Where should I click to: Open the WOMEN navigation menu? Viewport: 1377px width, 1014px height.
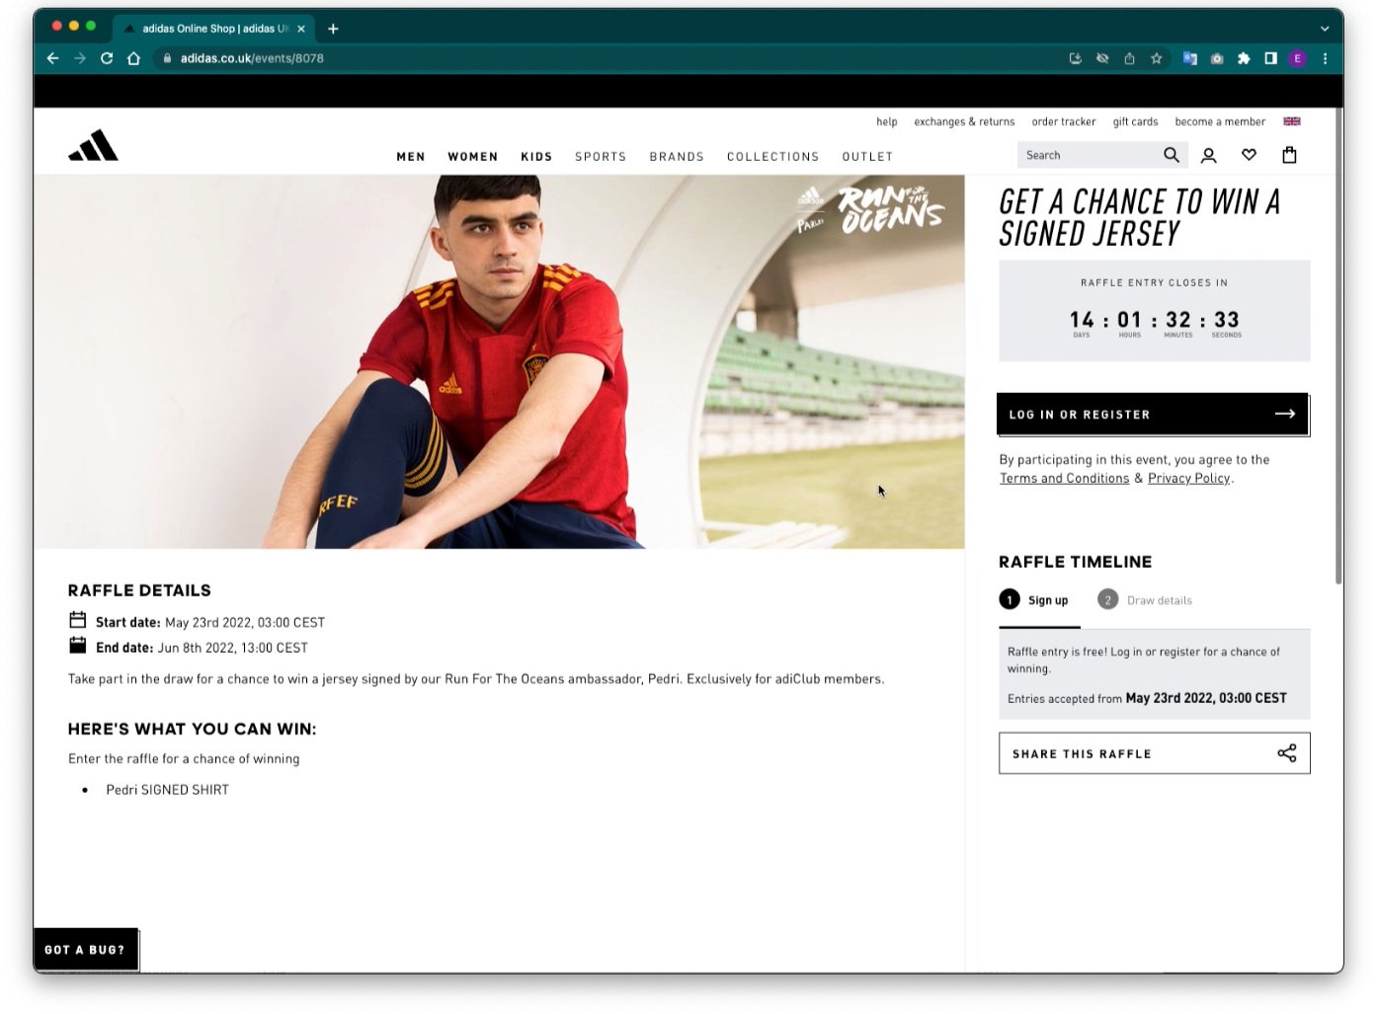(x=473, y=157)
